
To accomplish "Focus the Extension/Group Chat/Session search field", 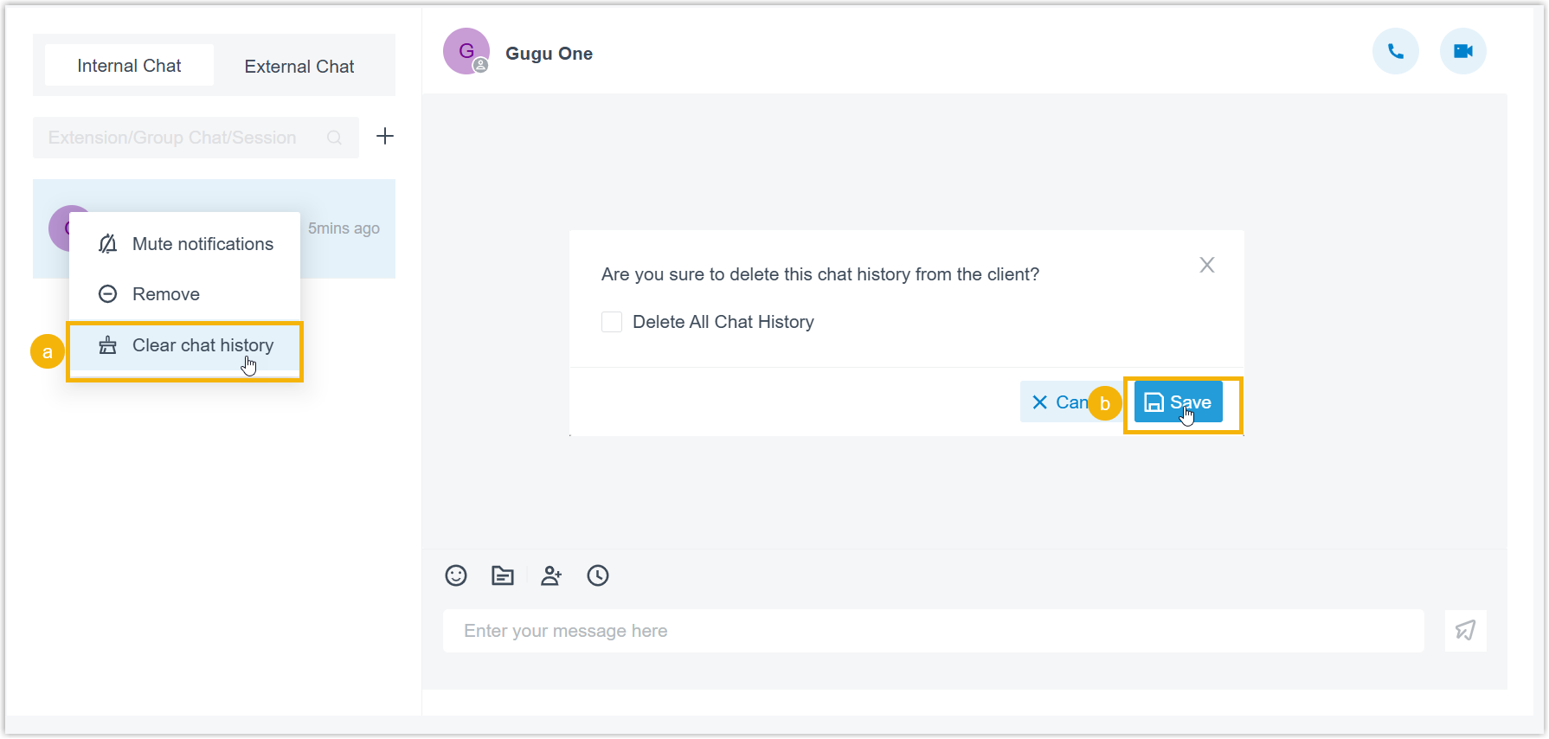I will [196, 138].
